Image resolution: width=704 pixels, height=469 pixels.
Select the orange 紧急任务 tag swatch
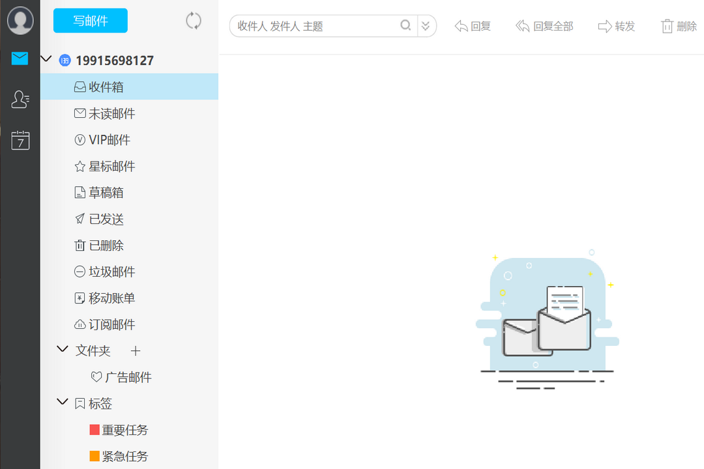tap(95, 457)
